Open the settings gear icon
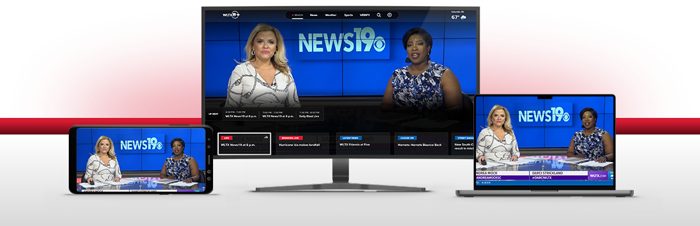Viewport: 700px width, 226px height. click(x=389, y=15)
